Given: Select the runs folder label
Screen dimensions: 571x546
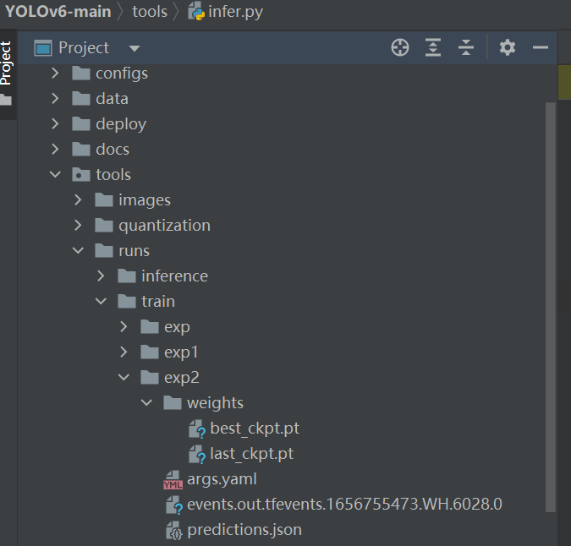Looking at the screenshot, I should pos(134,251).
